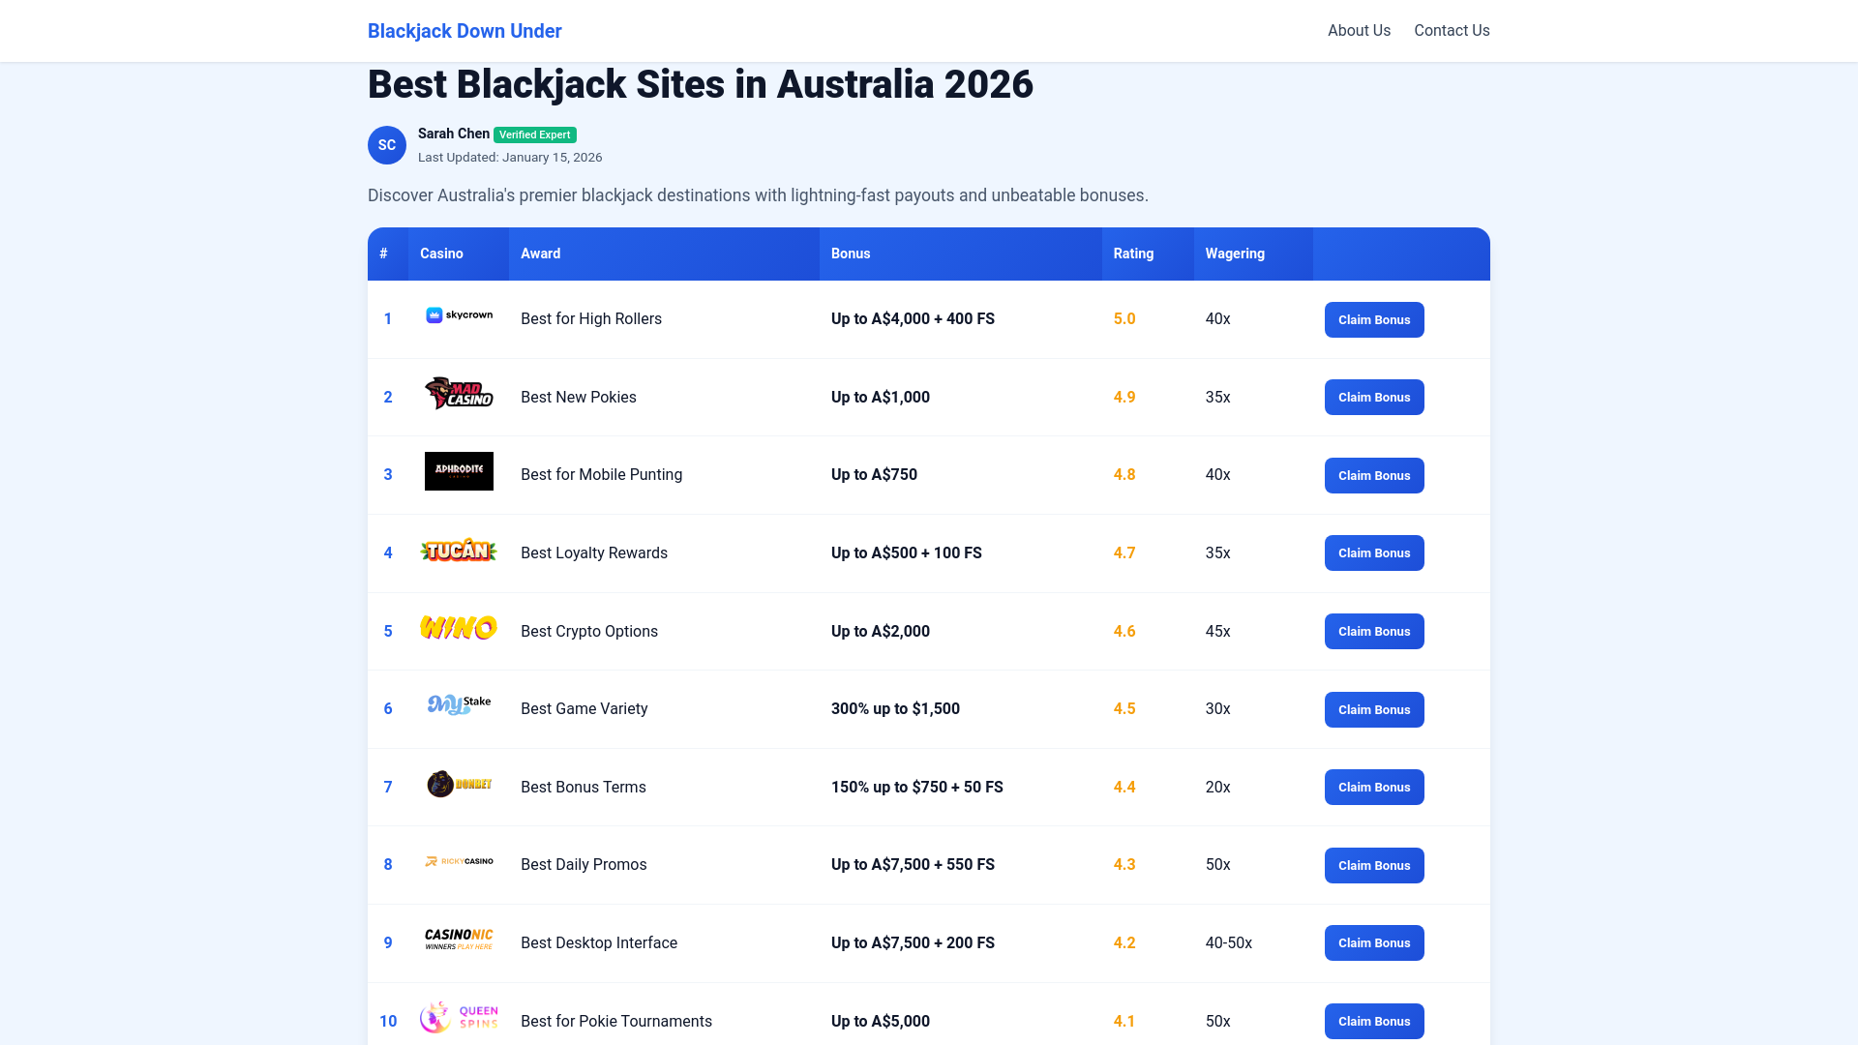Claim Bonus for Best Crypto Options
The height and width of the screenshot is (1045, 1858).
click(x=1374, y=632)
